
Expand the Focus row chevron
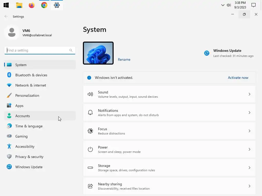pyautogui.click(x=249, y=131)
